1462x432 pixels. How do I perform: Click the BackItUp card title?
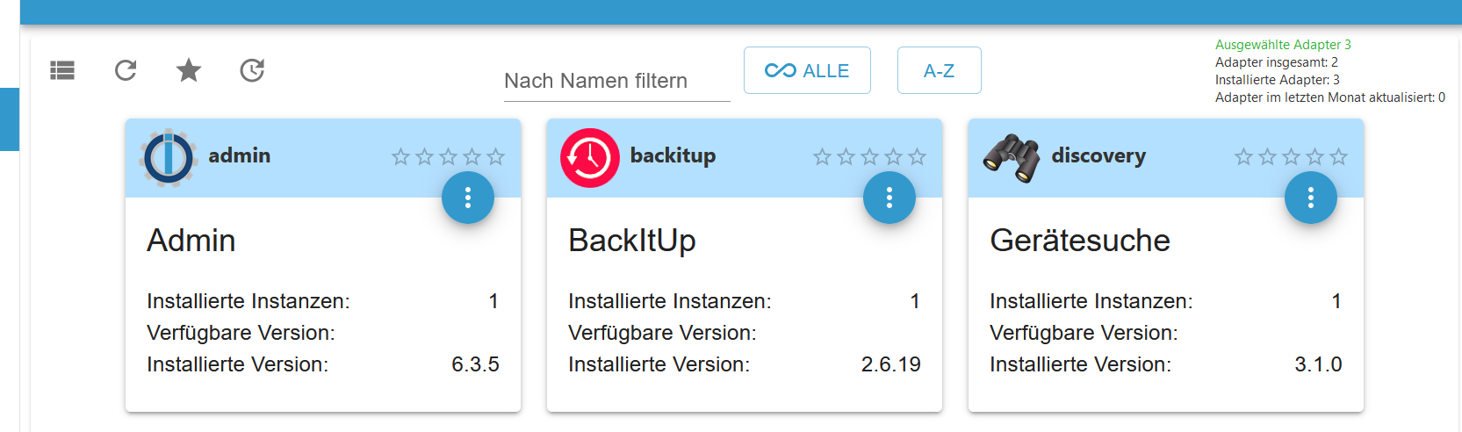pos(632,241)
